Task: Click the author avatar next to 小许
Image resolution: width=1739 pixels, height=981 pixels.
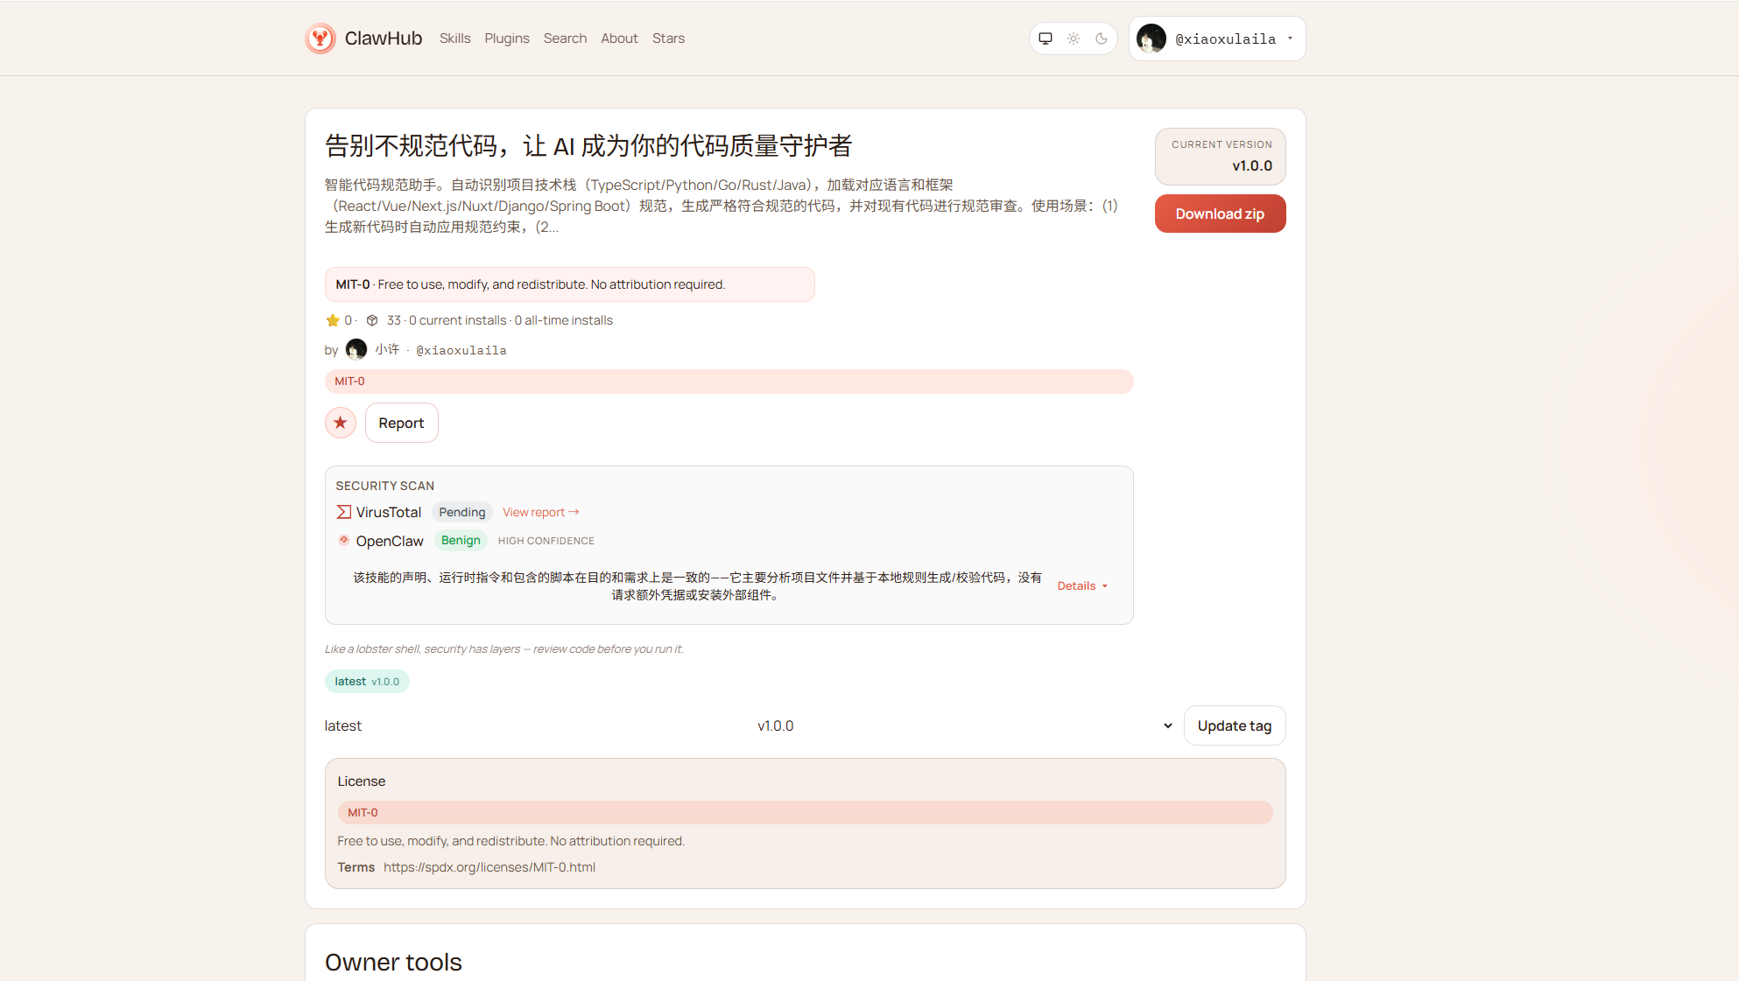Action: pos(356,349)
